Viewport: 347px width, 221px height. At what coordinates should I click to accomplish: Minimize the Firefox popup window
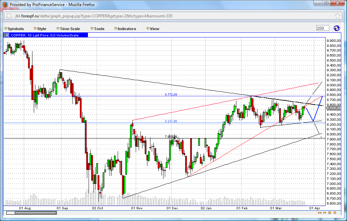click(318, 3)
